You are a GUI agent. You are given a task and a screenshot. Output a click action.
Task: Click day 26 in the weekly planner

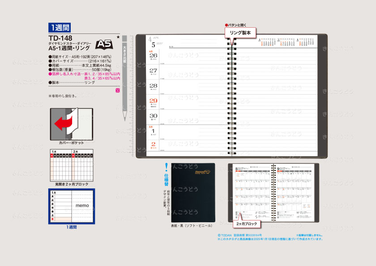153,55
